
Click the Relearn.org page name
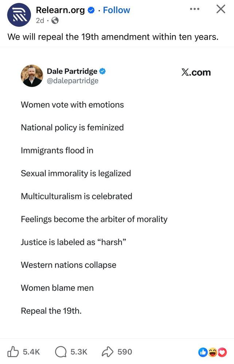pyautogui.click(x=61, y=10)
